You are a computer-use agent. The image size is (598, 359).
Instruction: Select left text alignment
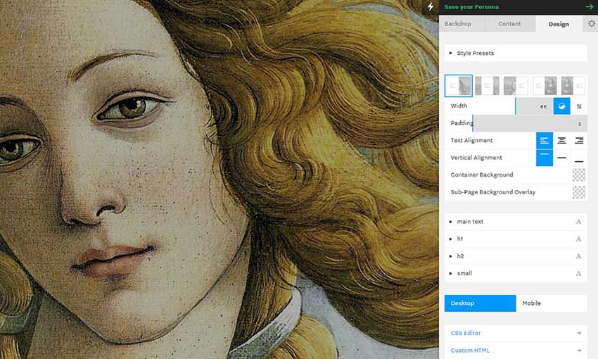coord(545,140)
